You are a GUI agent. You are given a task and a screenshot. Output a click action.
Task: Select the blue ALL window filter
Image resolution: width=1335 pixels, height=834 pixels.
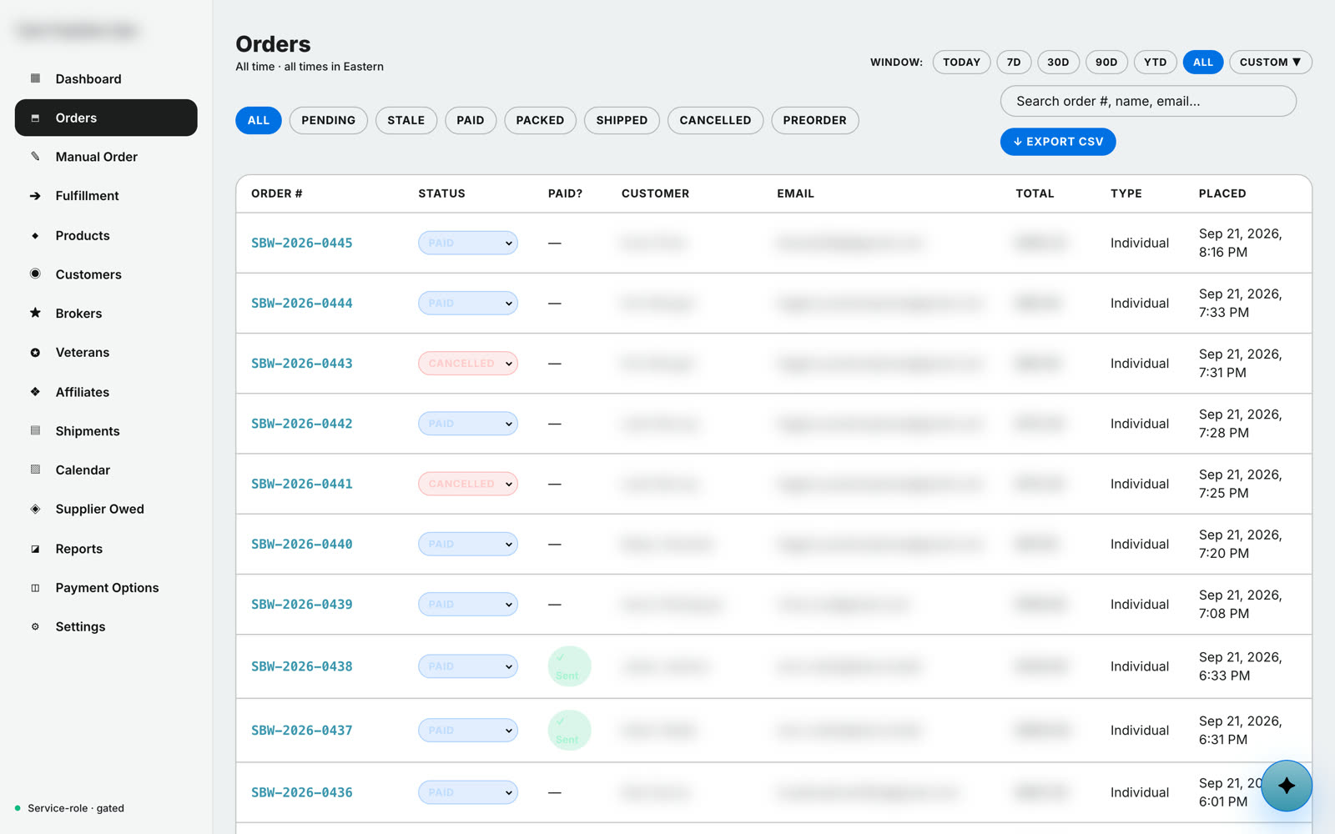point(1203,62)
